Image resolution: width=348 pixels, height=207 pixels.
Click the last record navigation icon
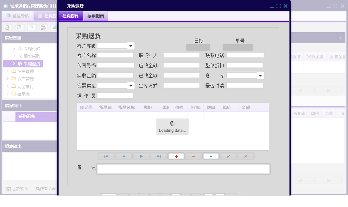click(158, 156)
